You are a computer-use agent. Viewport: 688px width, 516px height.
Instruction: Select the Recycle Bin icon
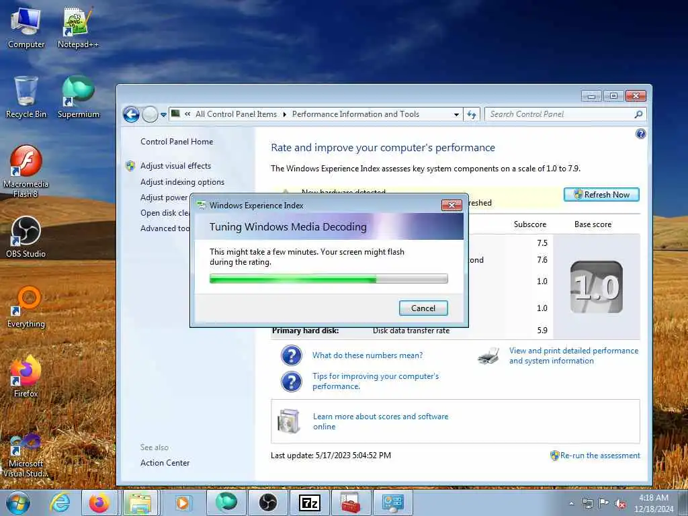click(x=26, y=97)
